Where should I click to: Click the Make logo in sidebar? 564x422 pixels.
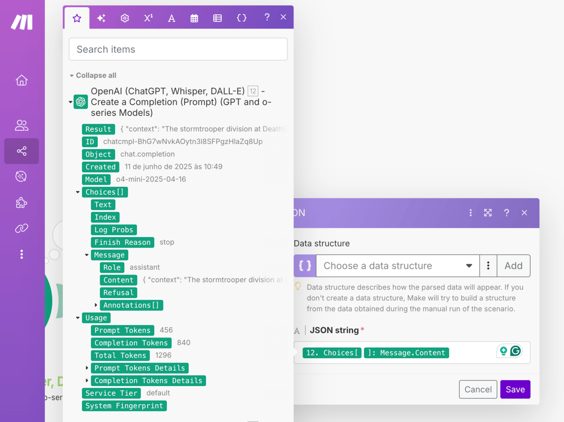click(x=22, y=22)
